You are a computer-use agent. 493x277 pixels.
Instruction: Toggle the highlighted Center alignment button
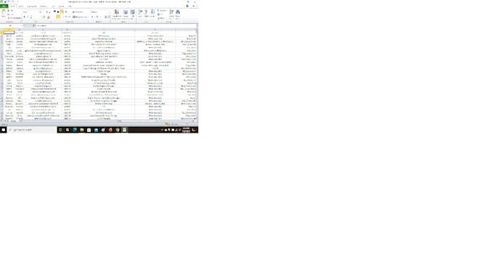58,17
